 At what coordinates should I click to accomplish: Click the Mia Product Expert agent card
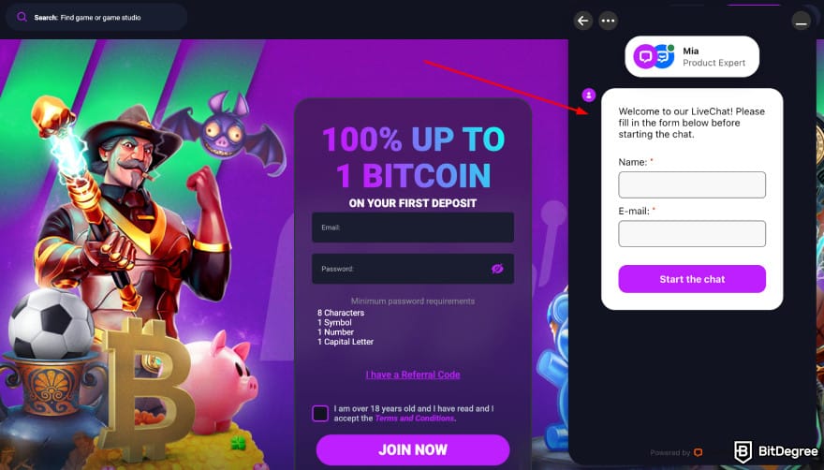tap(692, 57)
